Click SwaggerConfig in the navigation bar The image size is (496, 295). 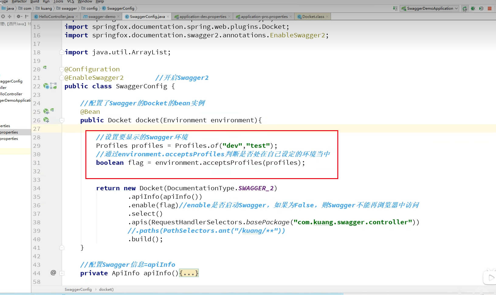click(118, 8)
